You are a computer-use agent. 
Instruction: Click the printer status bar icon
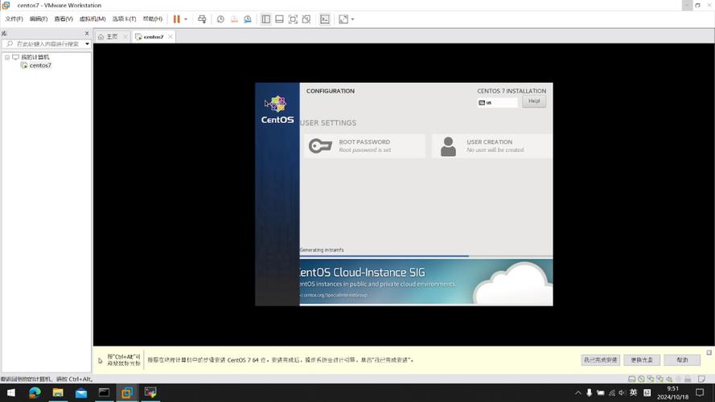click(x=688, y=379)
